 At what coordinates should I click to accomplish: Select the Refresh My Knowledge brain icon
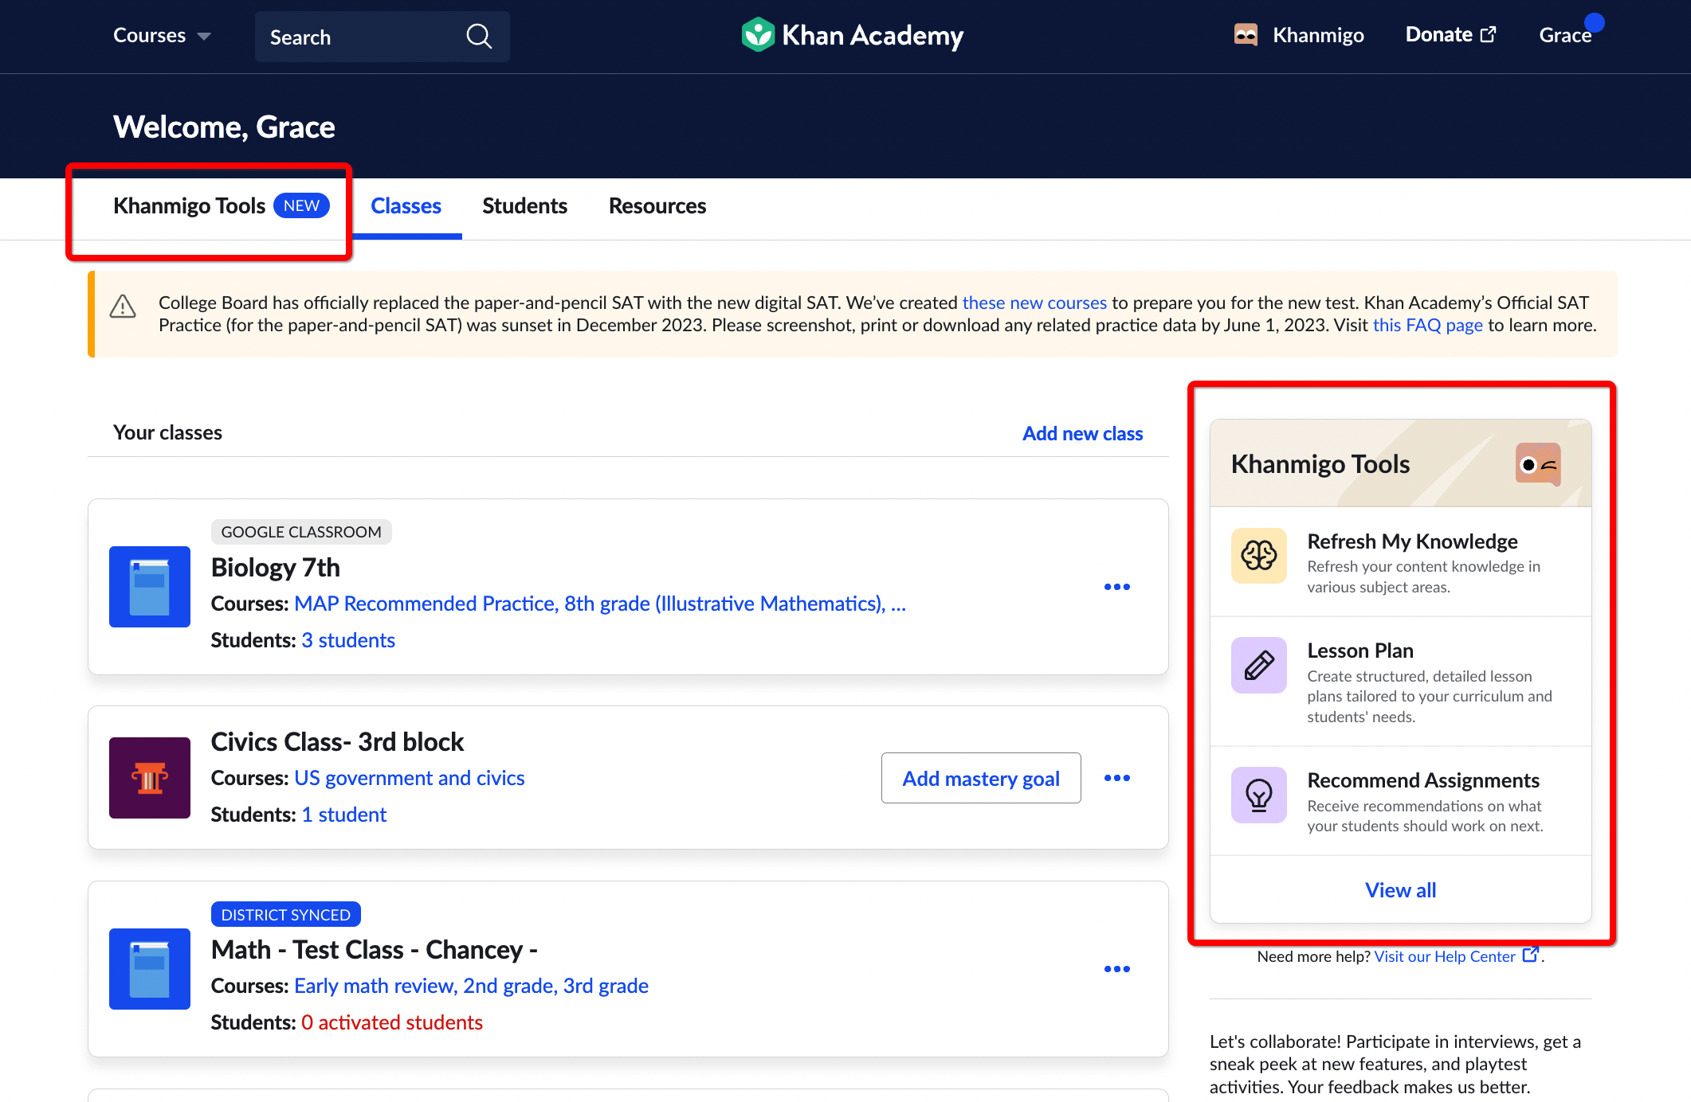pos(1258,556)
